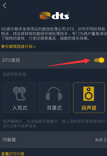Click the 扬声器模式 note text

pyautogui.click(x=54, y=124)
